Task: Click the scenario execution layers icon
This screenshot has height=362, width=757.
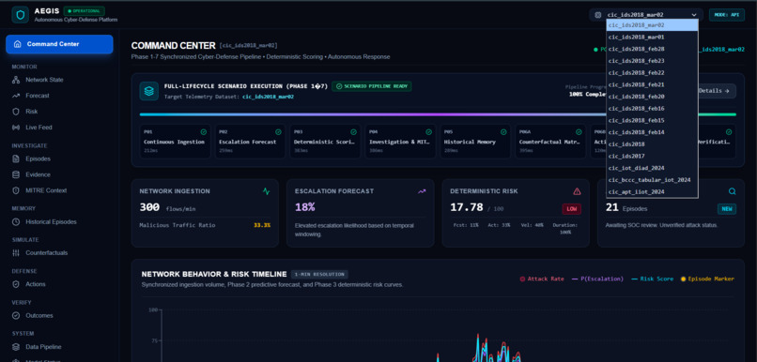Action: (149, 91)
